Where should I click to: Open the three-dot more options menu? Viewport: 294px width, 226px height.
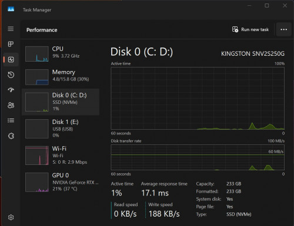(x=283, y=29)
